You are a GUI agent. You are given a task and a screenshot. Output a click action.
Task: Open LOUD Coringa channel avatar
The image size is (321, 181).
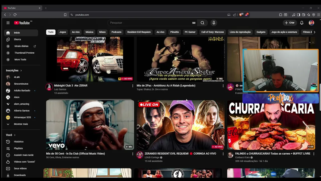(x=139, y=155)
